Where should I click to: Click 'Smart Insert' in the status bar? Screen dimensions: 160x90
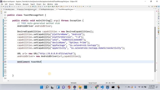coord(93,83)
